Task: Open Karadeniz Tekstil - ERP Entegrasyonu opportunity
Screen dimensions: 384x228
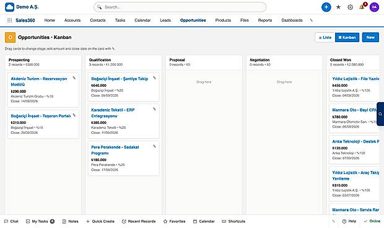Action: [113, 113]
